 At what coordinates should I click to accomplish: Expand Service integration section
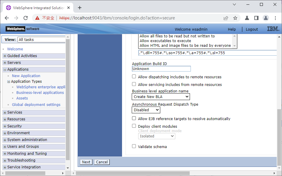click(5, 167)
